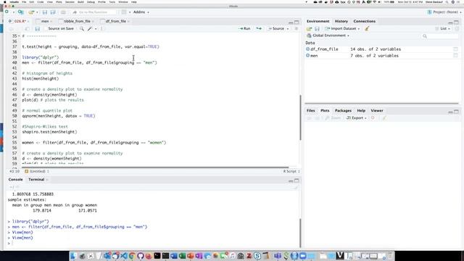Open Find/Replace magnifier in editor toolbar
464x261 pixels.
(81, 29)
